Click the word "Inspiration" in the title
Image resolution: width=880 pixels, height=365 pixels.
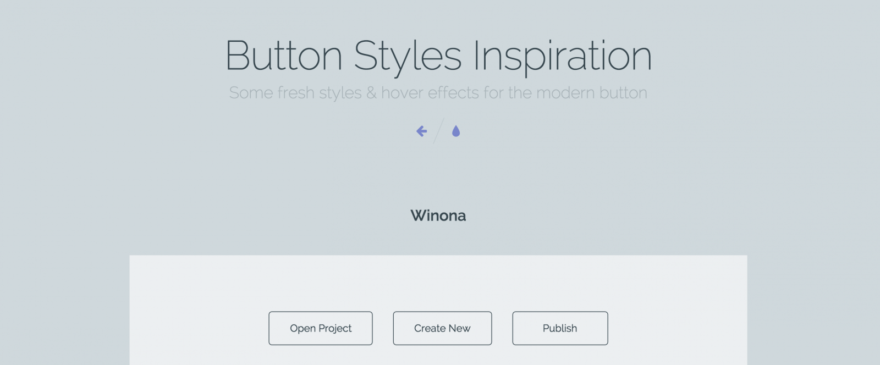click(562, 56)
